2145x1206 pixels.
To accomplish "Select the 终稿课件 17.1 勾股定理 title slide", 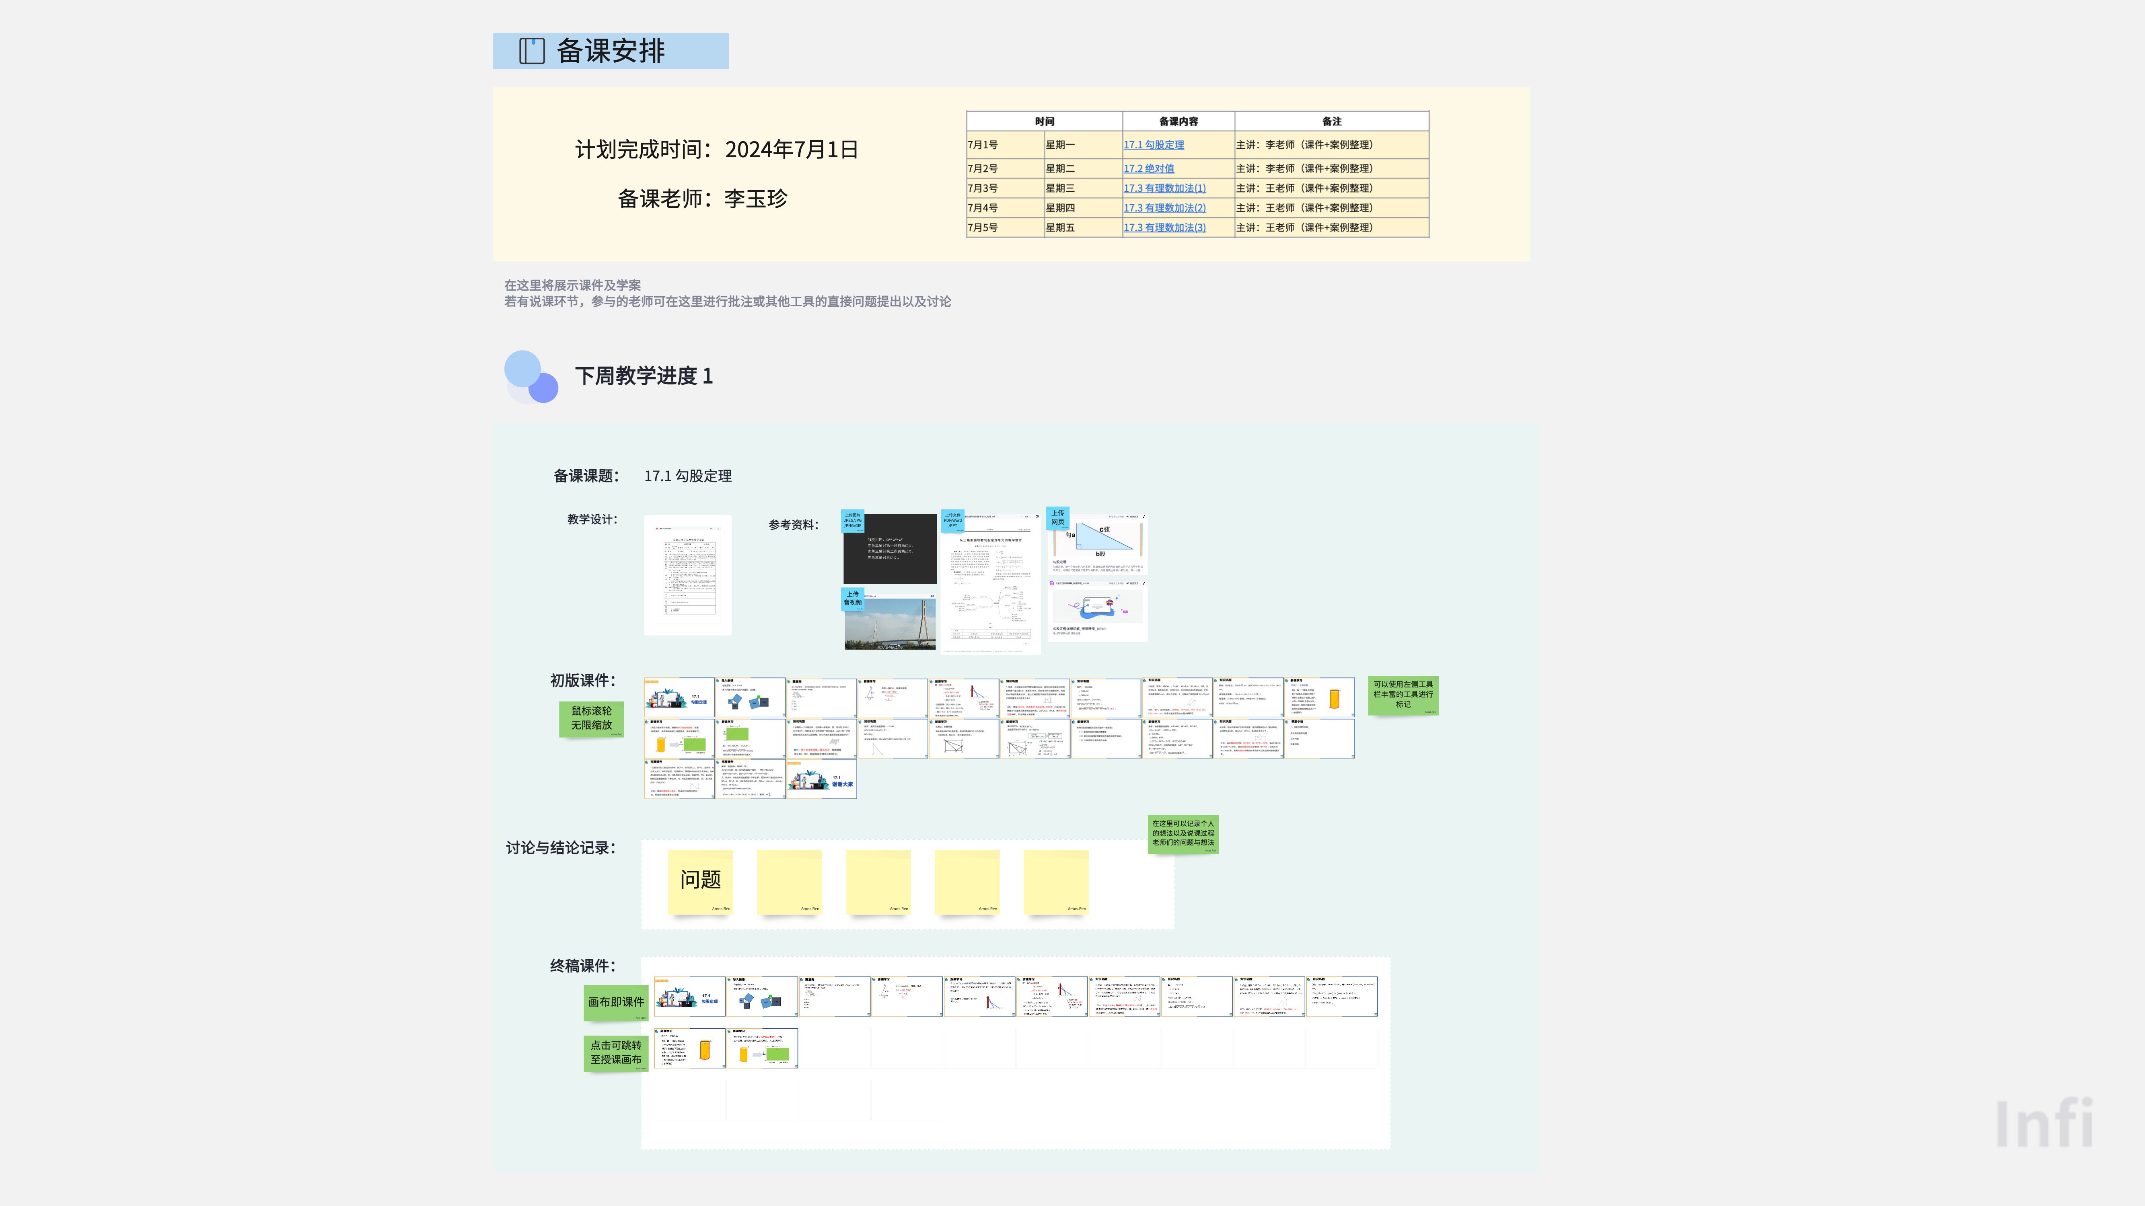I will 689,997.
